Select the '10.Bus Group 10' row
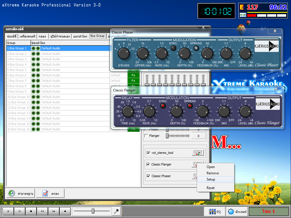 click(58, 97)
